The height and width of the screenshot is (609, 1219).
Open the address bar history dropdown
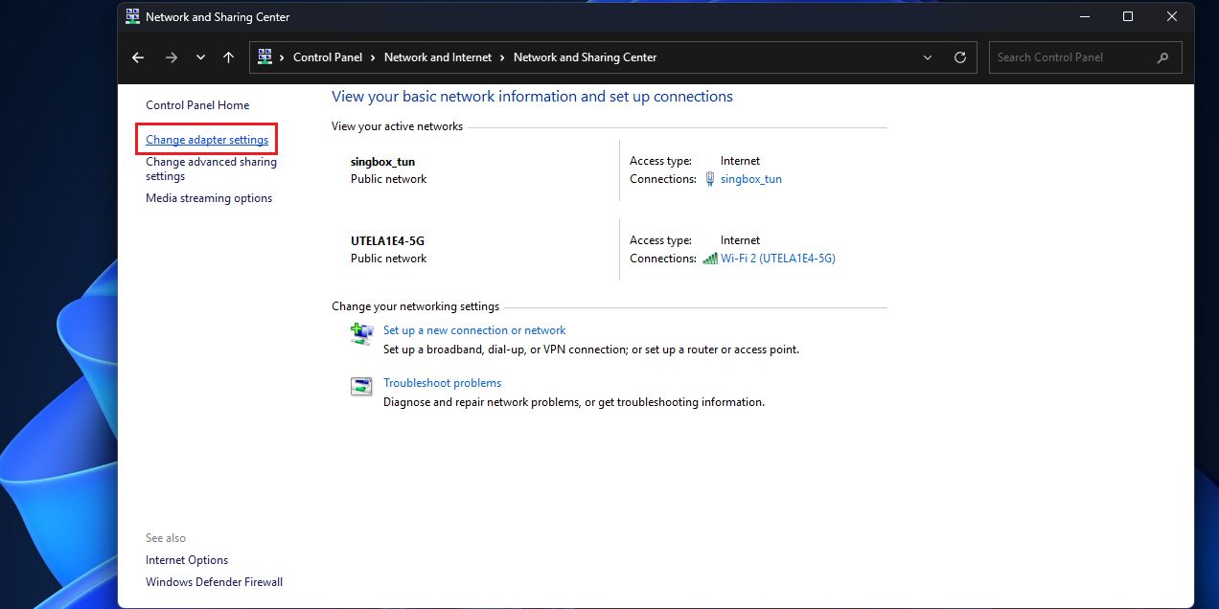[x=927, y=57]
